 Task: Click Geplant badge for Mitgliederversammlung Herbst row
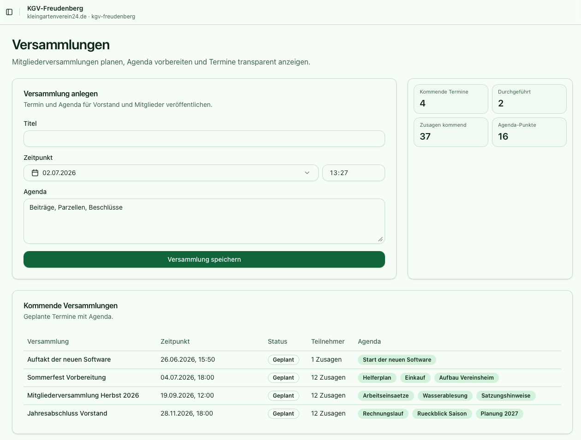[284, 396]
